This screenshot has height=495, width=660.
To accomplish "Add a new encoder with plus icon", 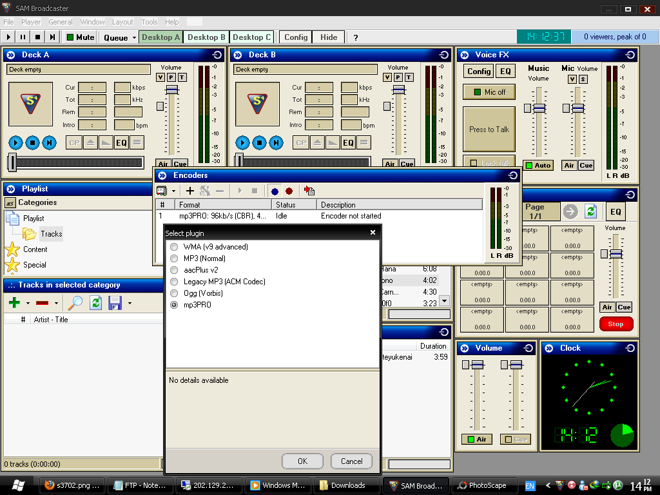I will 190,191.
